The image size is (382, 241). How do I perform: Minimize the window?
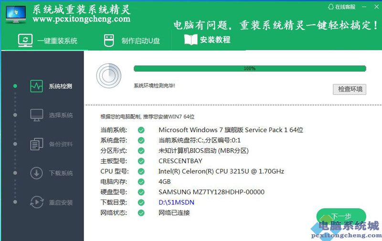tap(364, 7)
